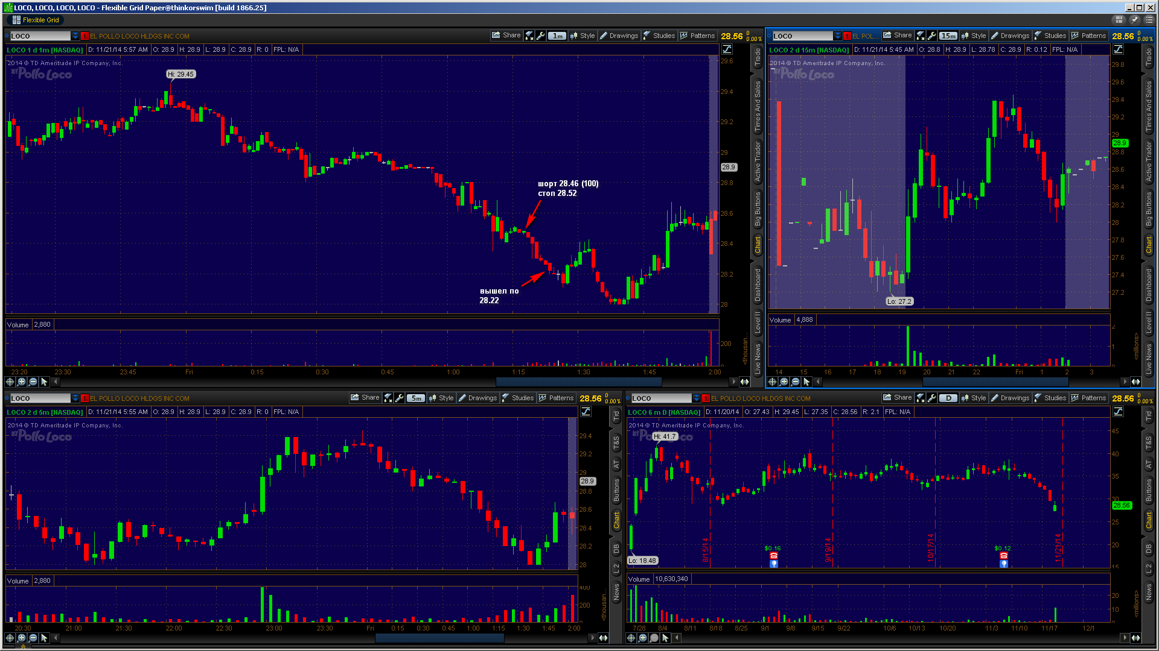Toggle expand-width icon under 1m chart
This screenshot has width=1159, height=651.
(744, 382)
